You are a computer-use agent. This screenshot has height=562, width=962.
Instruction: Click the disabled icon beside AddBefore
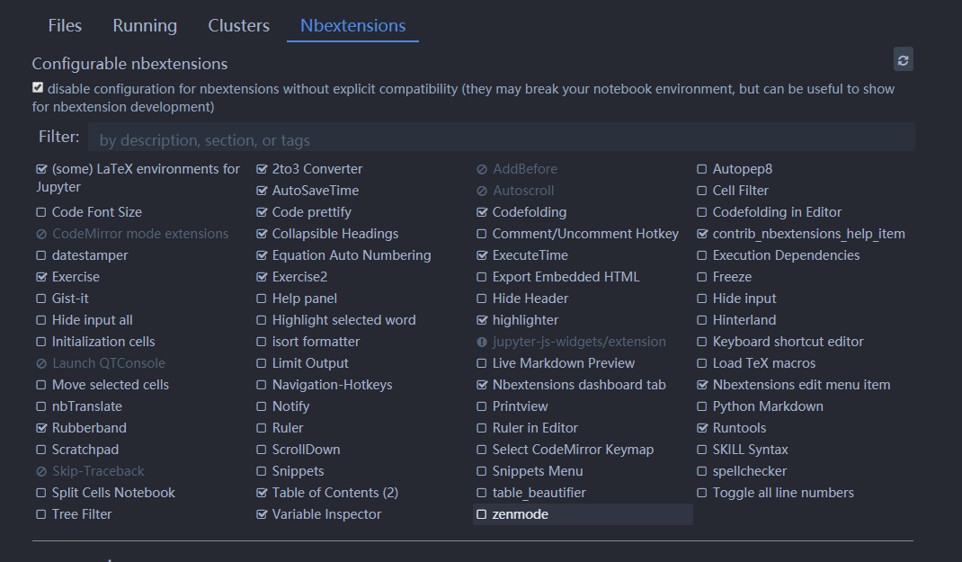(482, 169)
